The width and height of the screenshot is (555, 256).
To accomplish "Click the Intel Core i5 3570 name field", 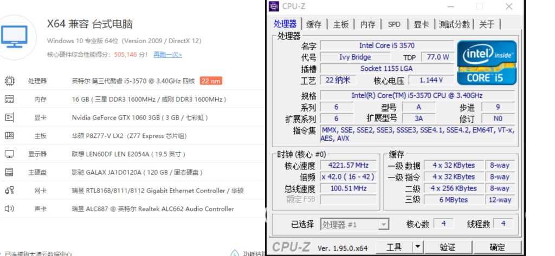I will coord(387,45).
